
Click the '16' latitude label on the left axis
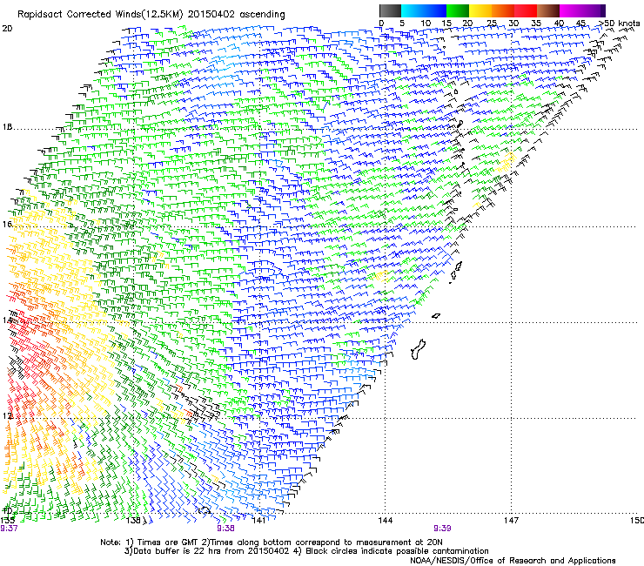tap(7, 224)
